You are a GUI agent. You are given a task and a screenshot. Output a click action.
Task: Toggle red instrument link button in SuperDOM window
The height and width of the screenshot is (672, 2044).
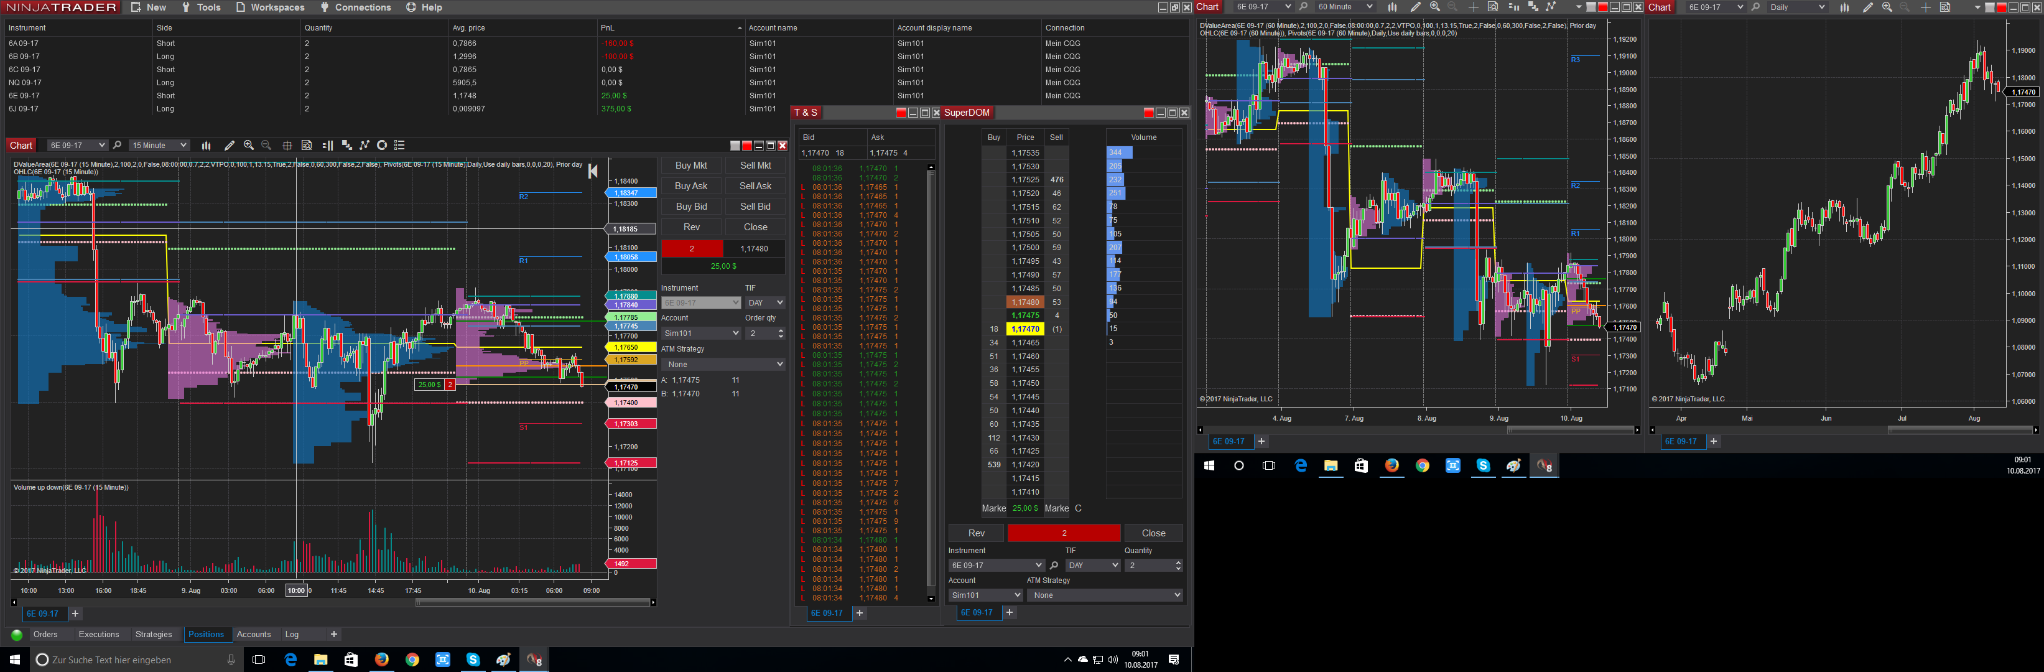[x=1148, y=113]
